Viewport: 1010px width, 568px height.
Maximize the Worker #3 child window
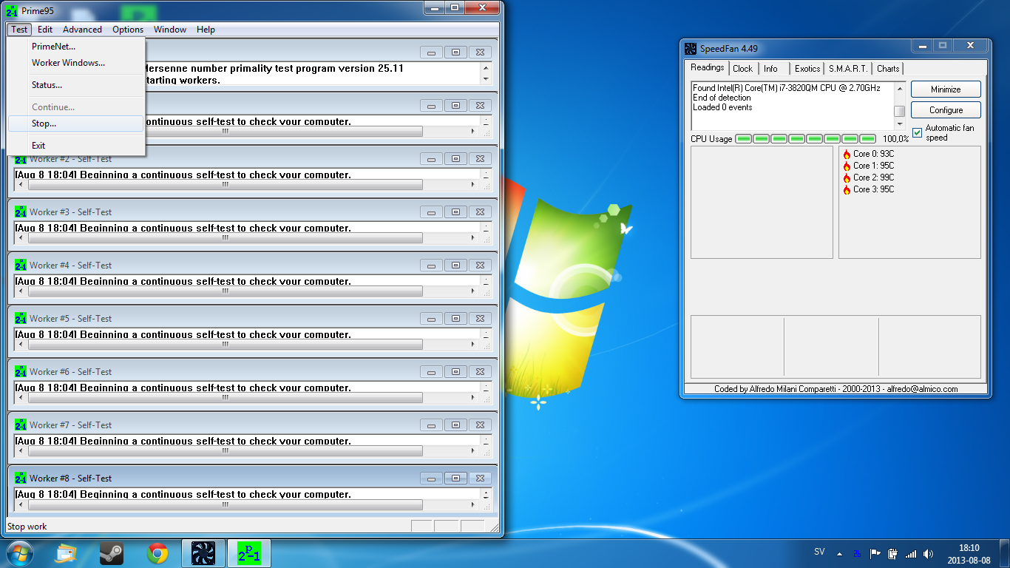pos(455,212)
